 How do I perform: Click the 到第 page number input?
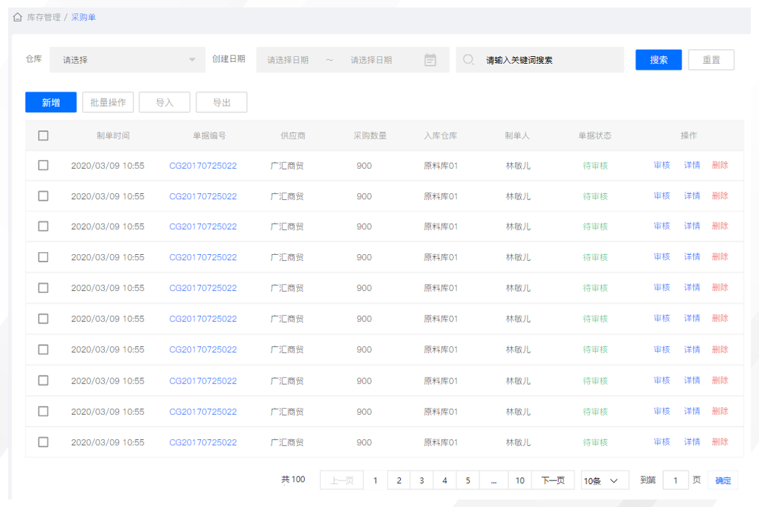[x=675, y=481]
